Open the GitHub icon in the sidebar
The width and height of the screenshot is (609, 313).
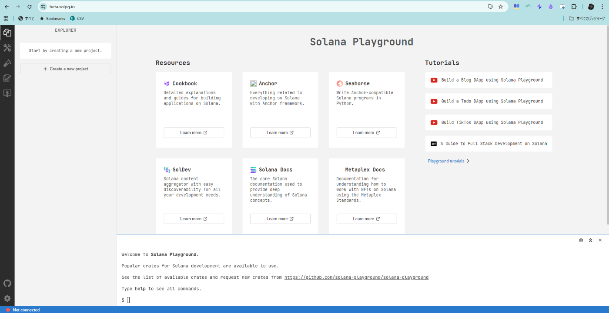(7, 283)
